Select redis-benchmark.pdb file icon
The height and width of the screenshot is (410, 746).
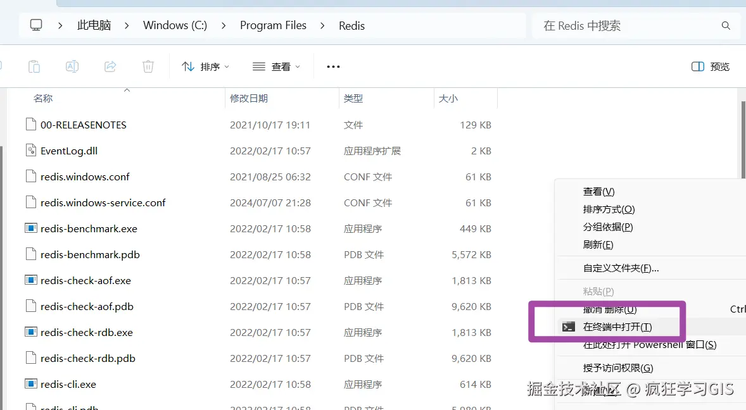[x=31, y=254]
